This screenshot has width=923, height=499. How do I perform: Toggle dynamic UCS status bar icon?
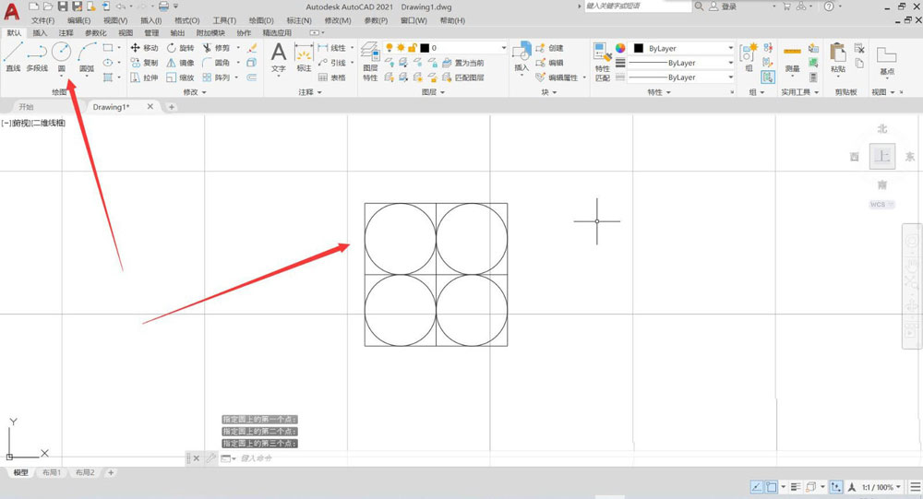(x=836, y=487)
